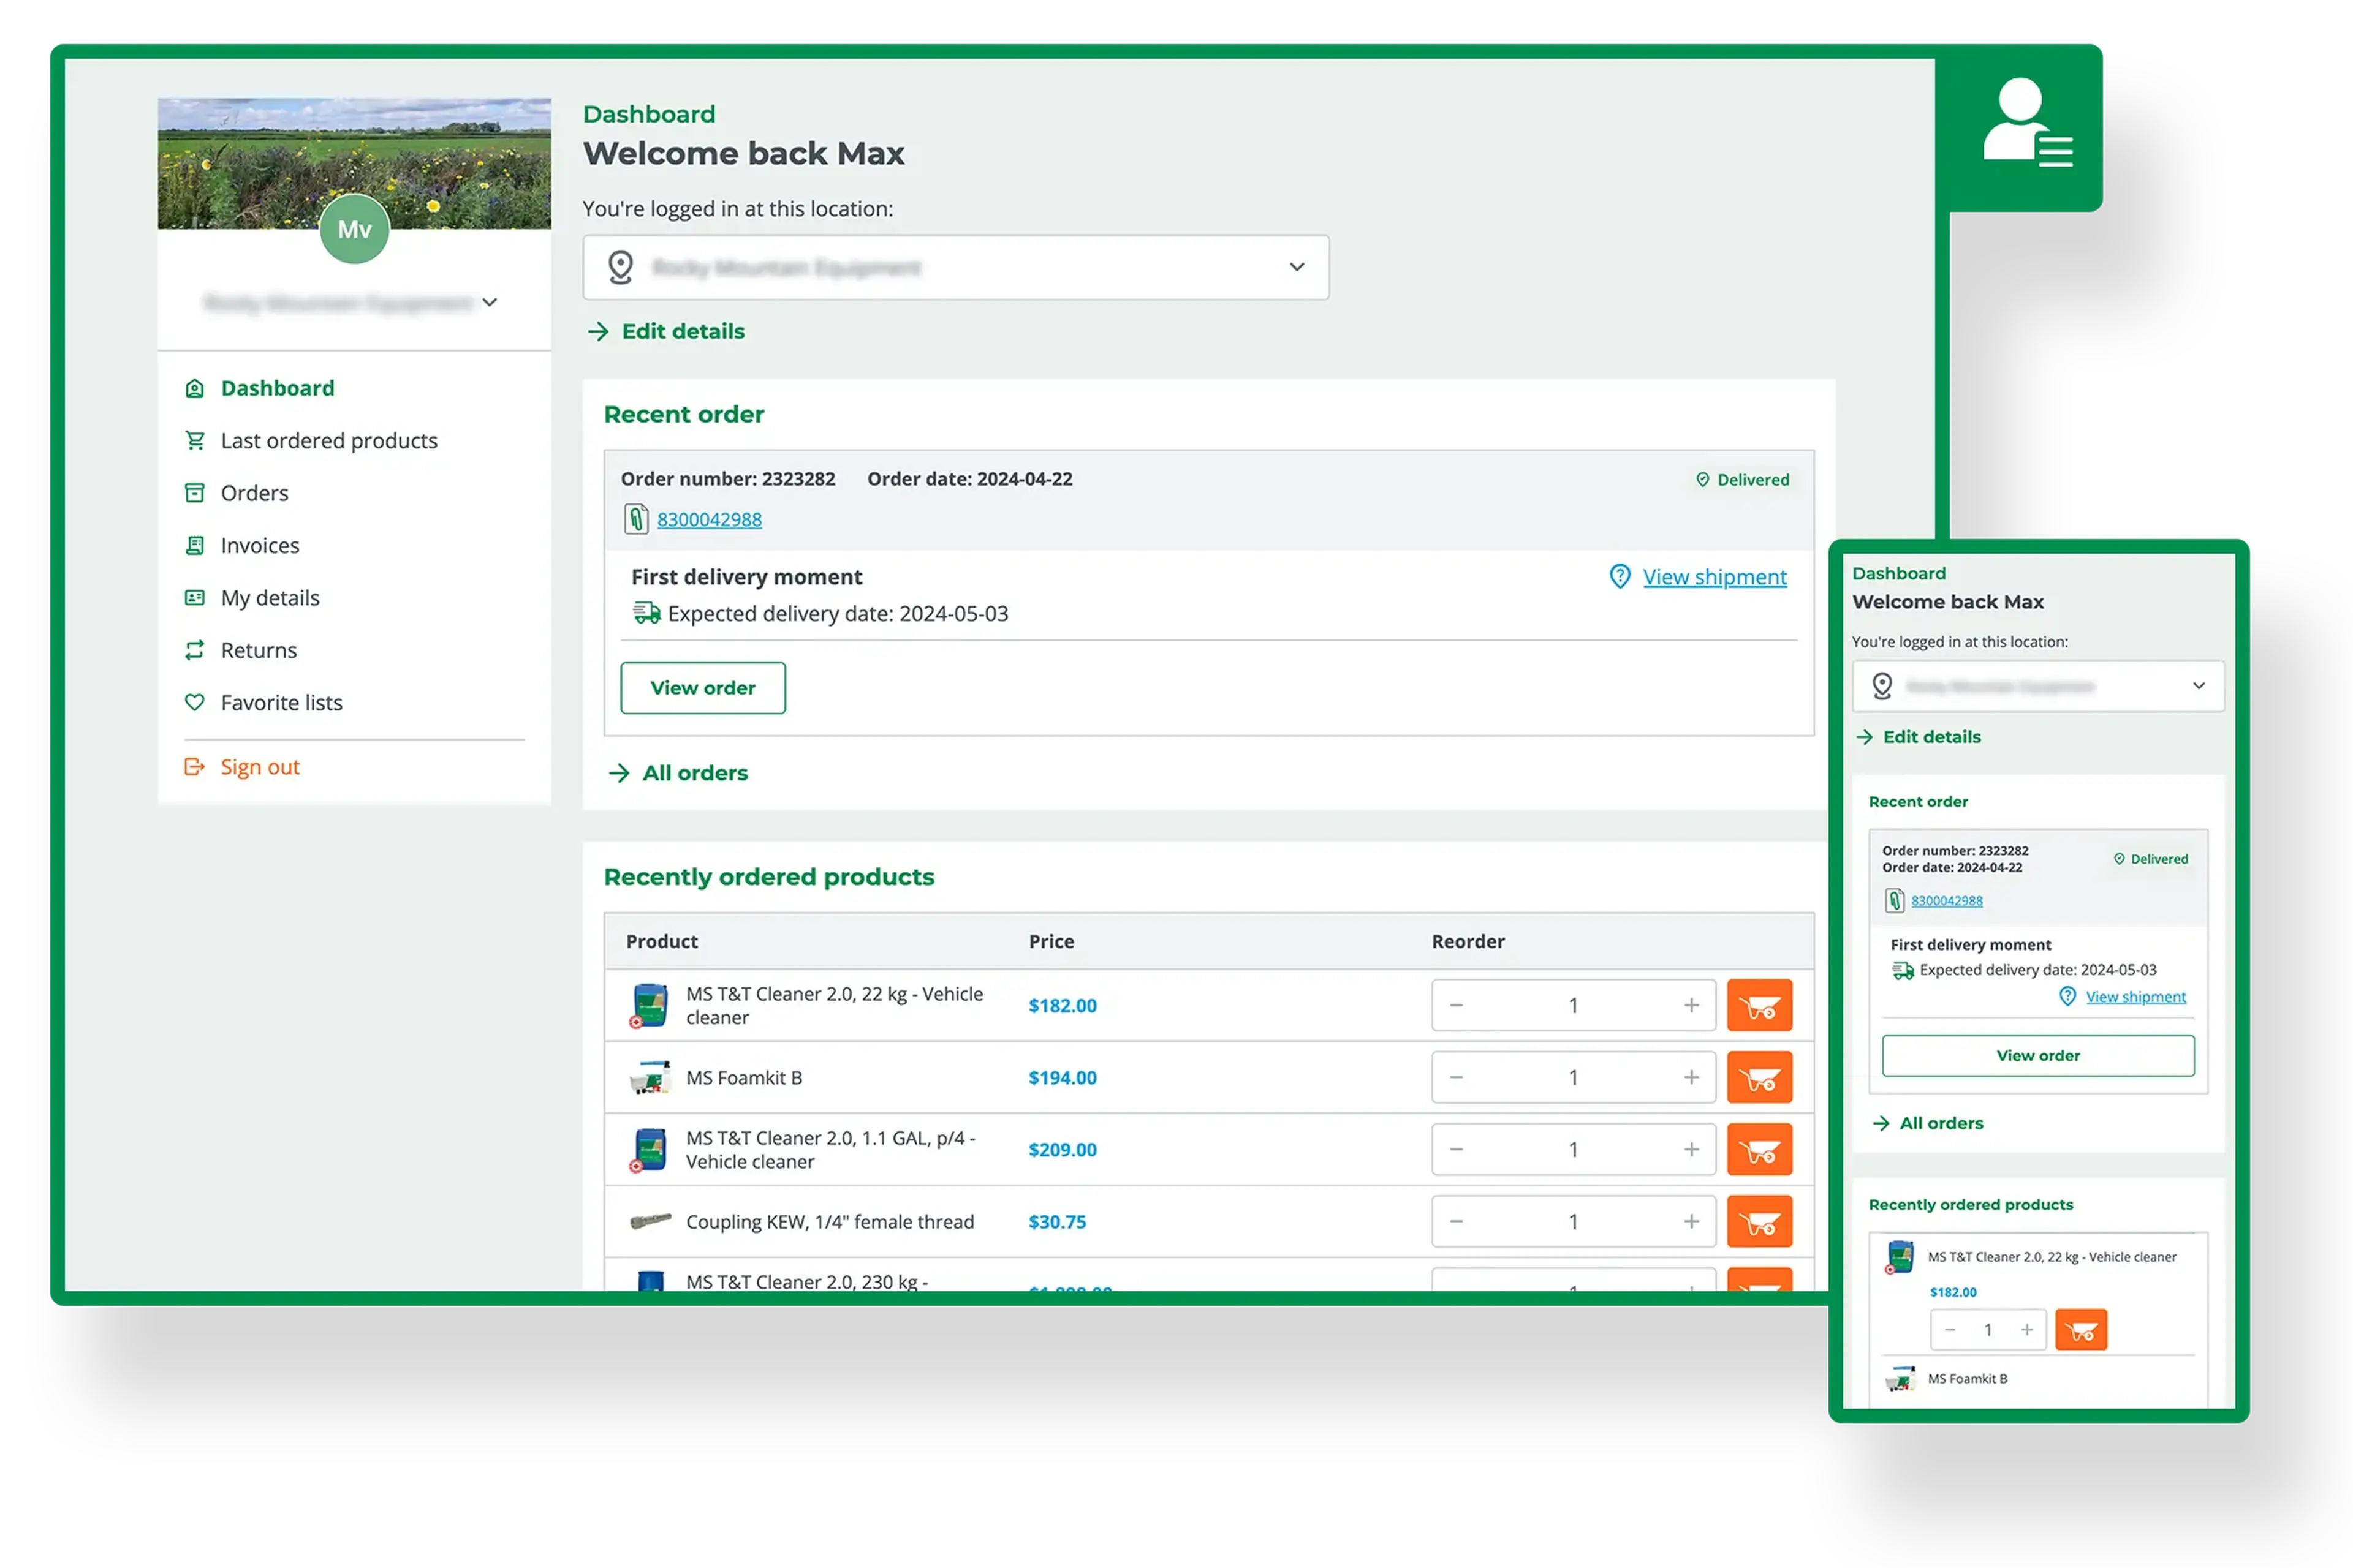Open Last ordered products in sidebar
This screenshot has height=1568, width=2353.
tap(328, 441)
